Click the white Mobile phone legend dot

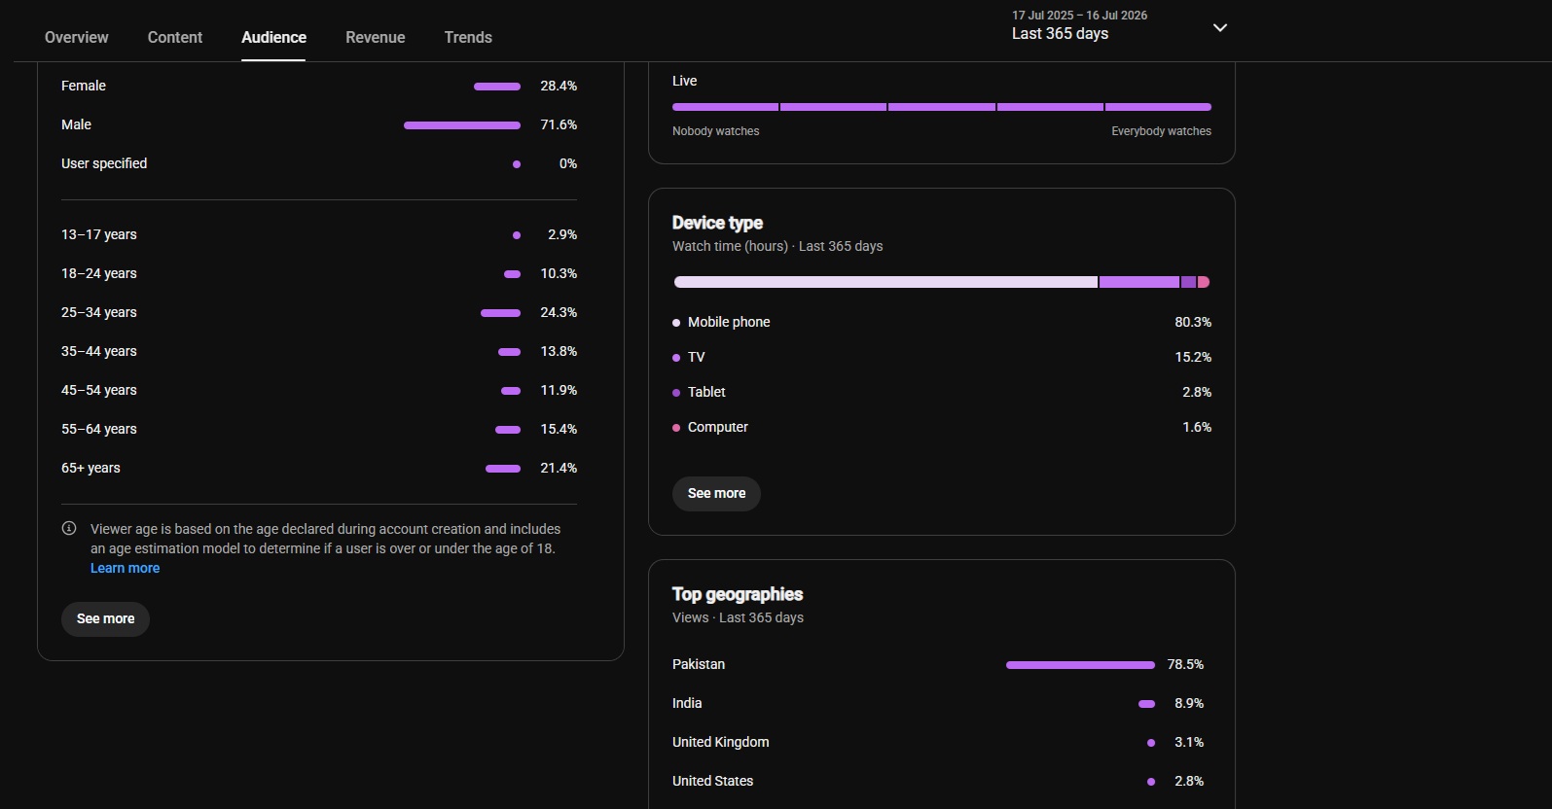[x=676, y=323]
